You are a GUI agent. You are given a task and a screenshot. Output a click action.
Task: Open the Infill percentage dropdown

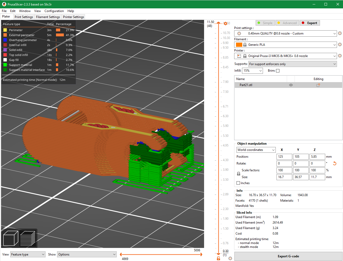pos(252,71)
